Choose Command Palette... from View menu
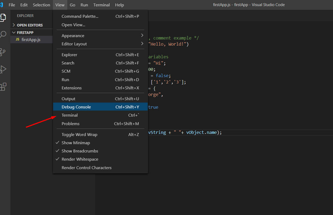333x215 pixels. [x=100, y=16]
